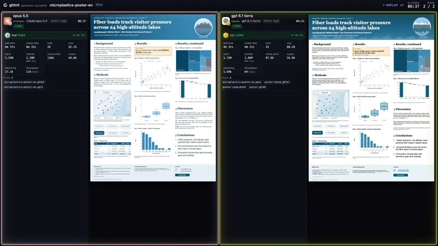
Task: Click the 44.8k output value
Action: click(72, 58)
